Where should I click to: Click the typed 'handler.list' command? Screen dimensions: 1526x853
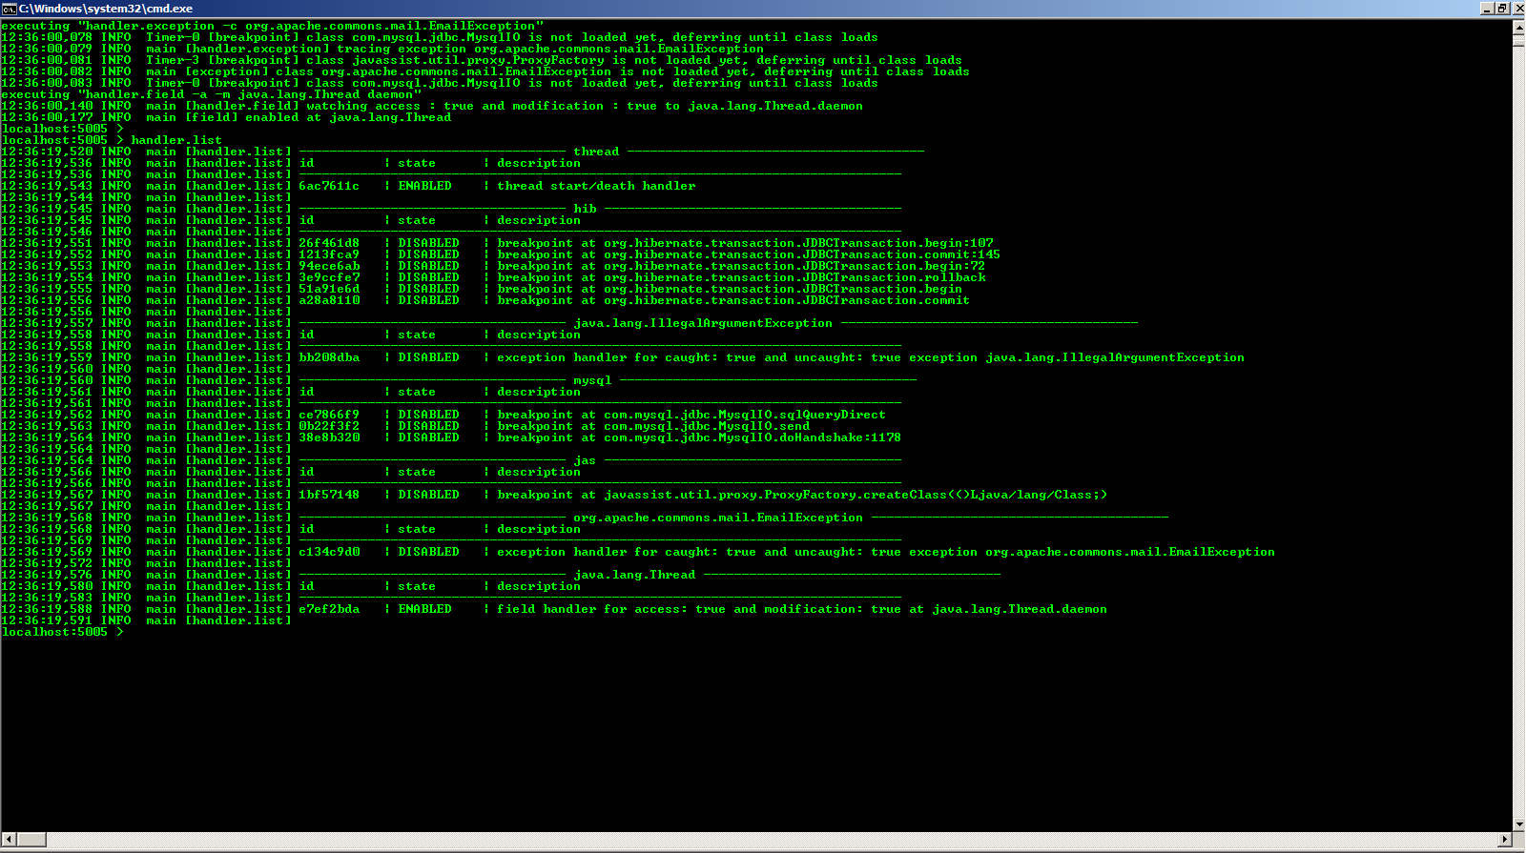click(176, 140)
